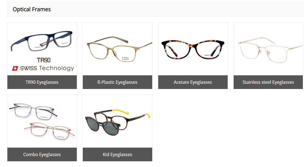This screenshot has height=167, width=308.
Task: Click the blue TR90 frame product image
Action: [42, 41]
